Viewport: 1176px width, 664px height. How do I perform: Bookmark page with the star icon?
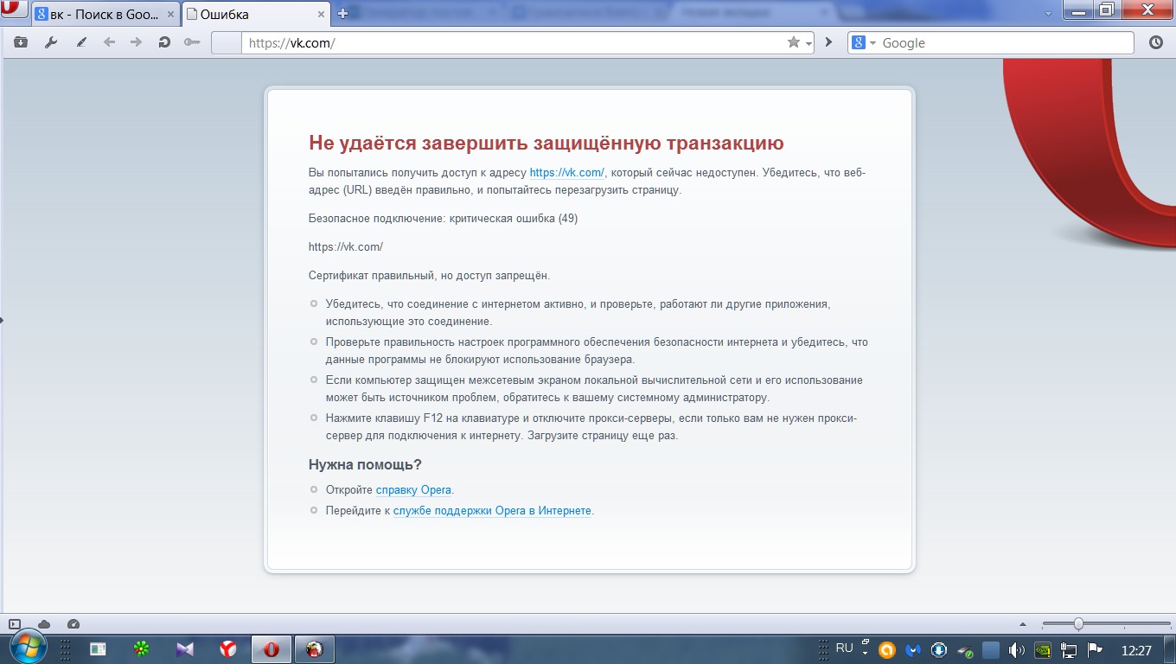pyautogui.click(x=793, y=42)
